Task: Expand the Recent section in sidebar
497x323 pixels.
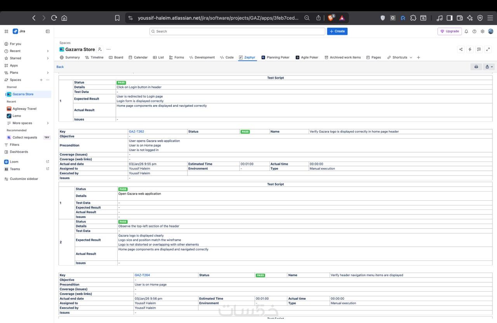Action: [48, 51]
